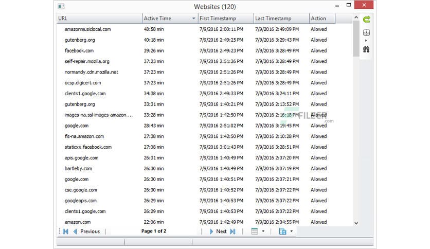Screen dimensions: 430x249
Task: Select bartleby.com entry
Action: (78, 169)
